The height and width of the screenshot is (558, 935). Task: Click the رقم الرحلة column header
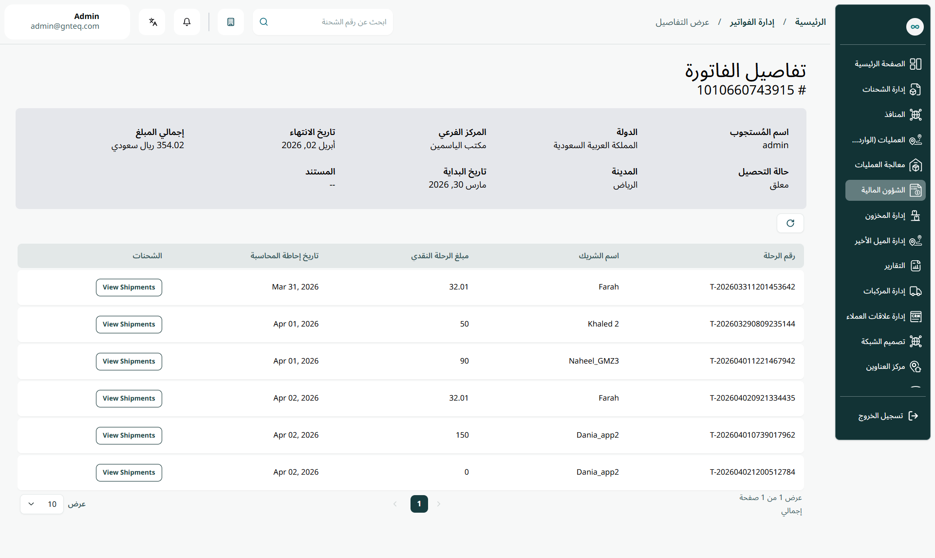point(779,256)
